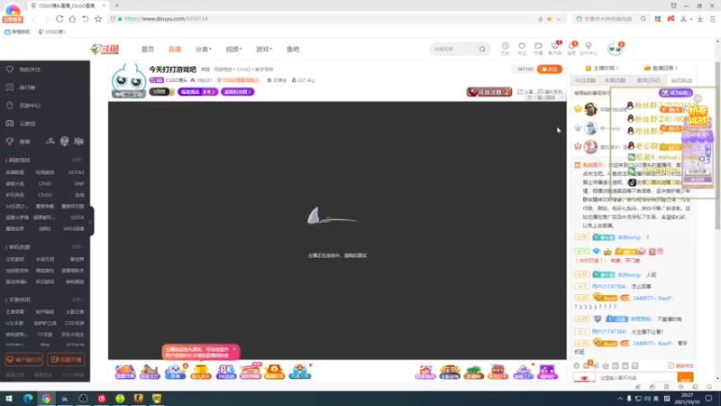
Task: Click the page vertical scrollbar
Action: click(717, 145)
